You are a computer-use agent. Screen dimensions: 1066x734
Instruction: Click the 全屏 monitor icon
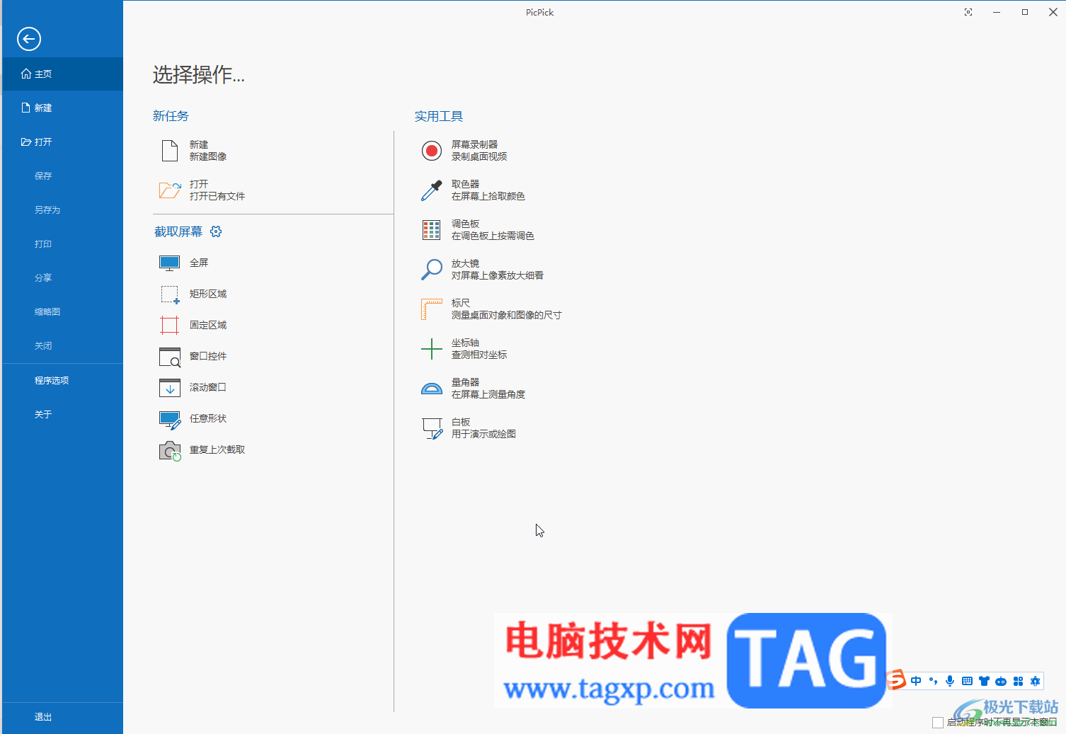click(x=170, y=263)
